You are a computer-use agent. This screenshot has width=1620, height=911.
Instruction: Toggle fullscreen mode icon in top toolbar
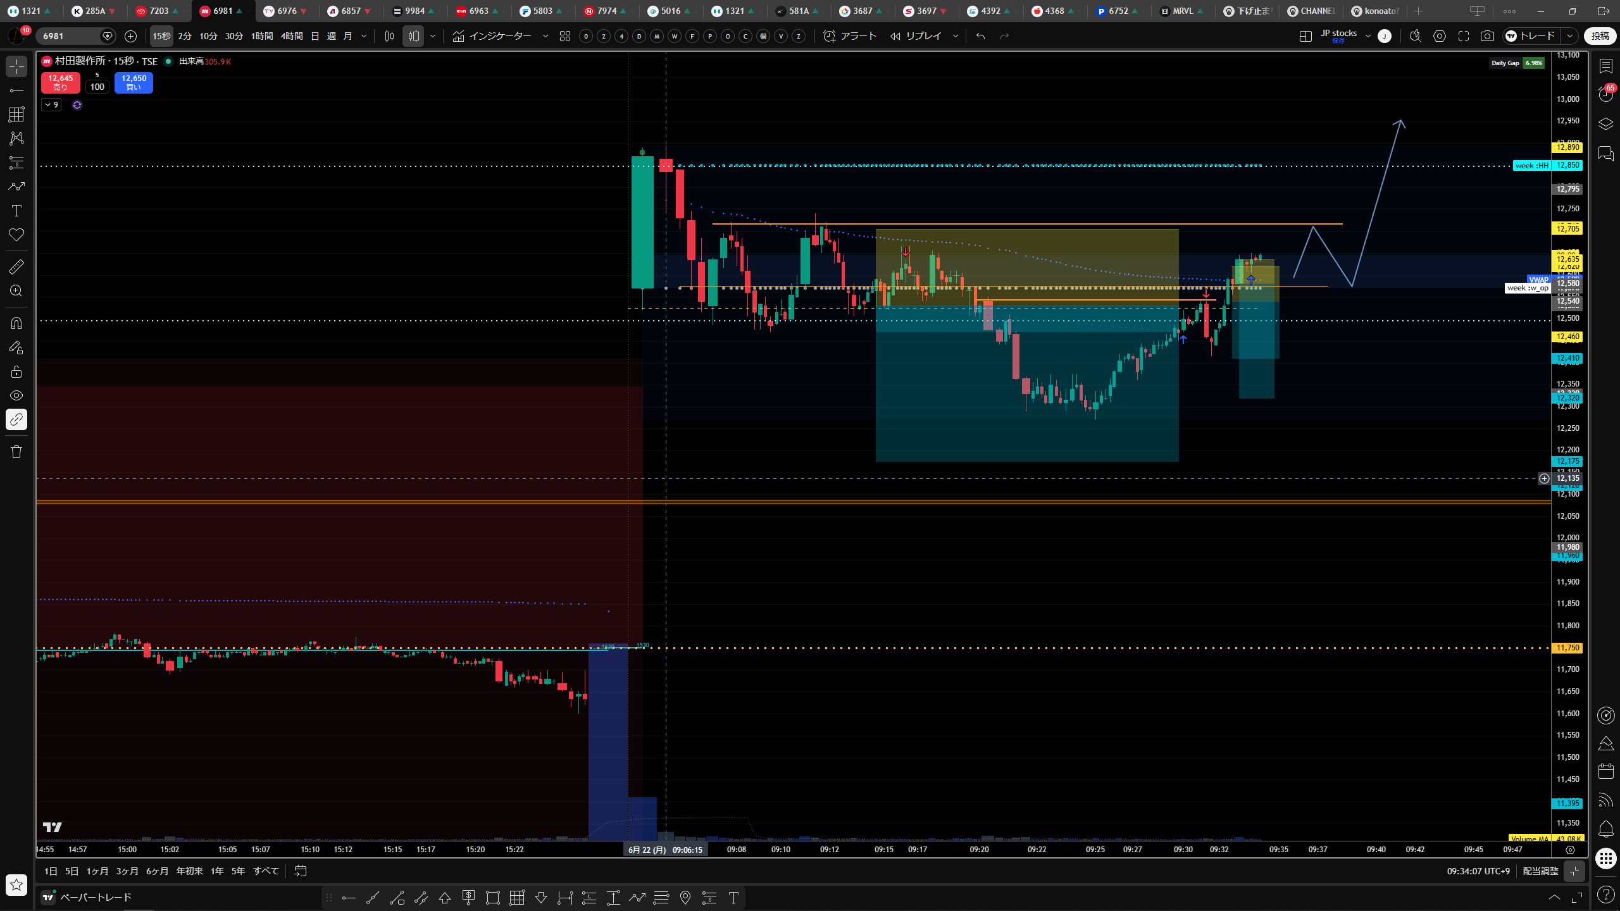[1464, 36]
